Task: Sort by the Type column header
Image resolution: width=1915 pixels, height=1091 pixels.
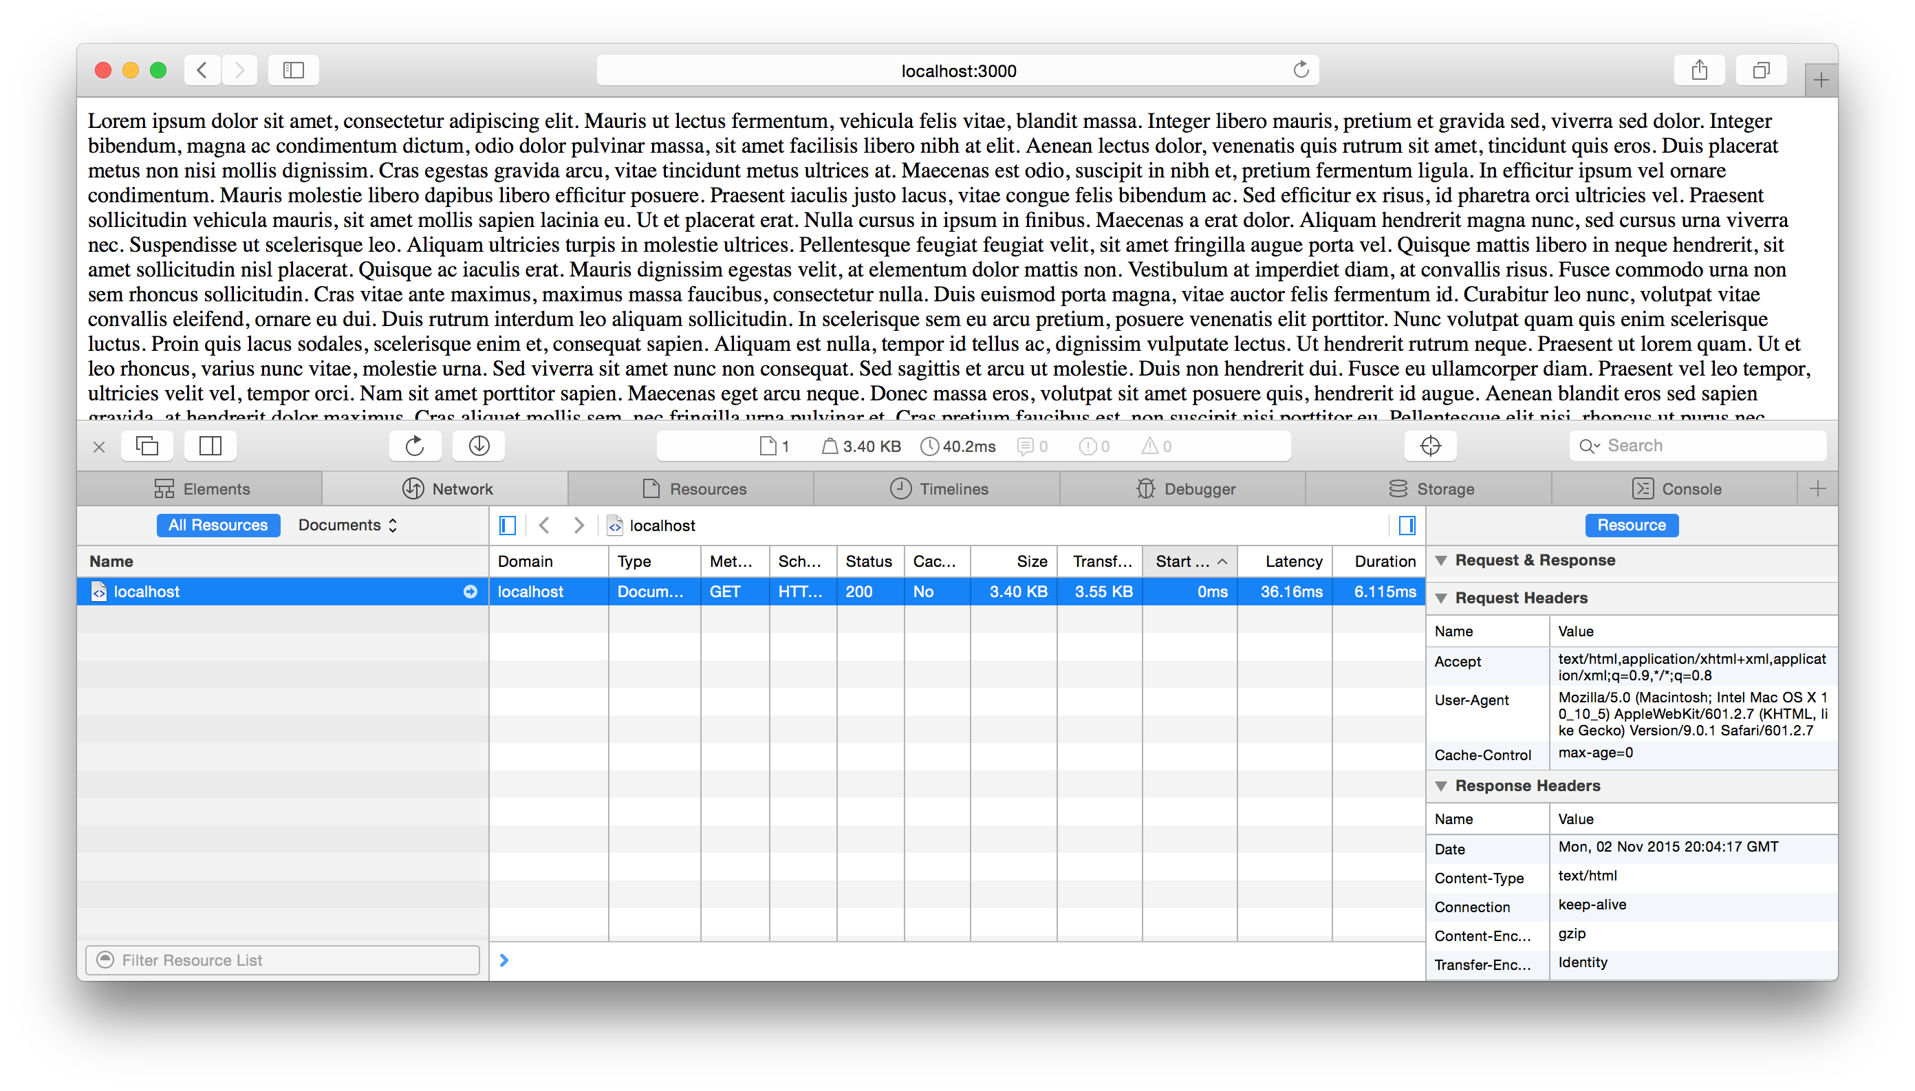Action: click(x=654, y=561)
